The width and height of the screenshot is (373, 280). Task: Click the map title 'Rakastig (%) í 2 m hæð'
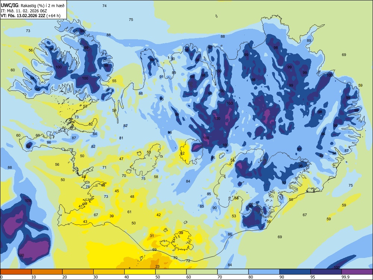pos(43,6)
